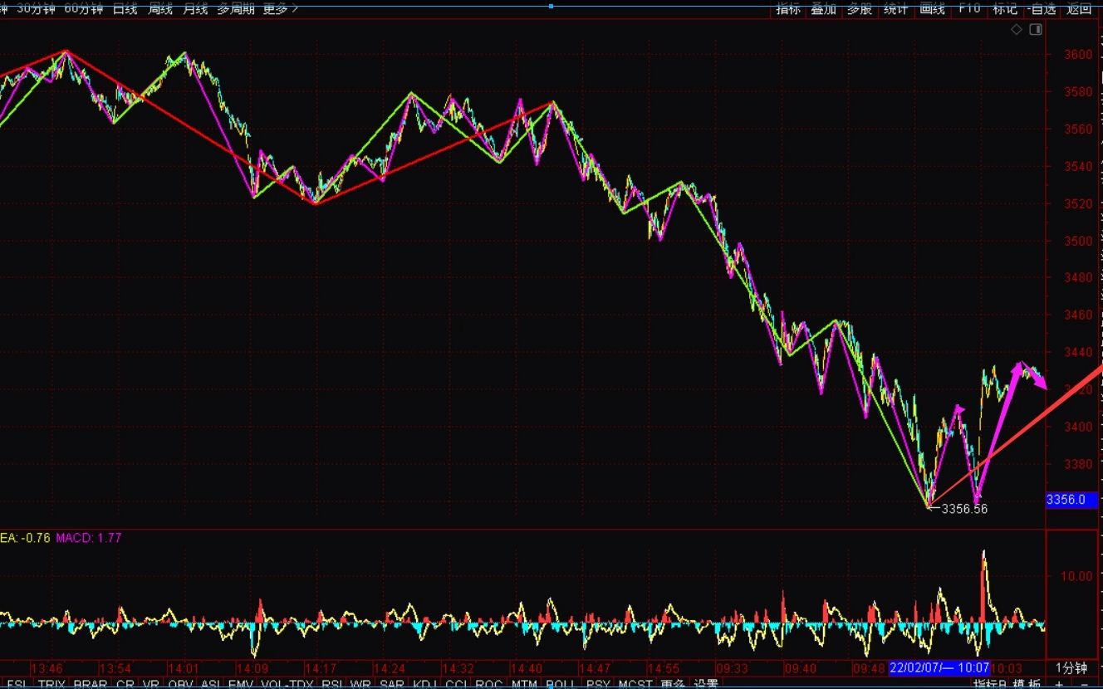Zoom in with the plus button
Viewport: 1103px width, 689px height.
point(1058,684)
